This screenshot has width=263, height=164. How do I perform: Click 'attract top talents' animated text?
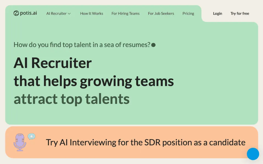(72, 99)
